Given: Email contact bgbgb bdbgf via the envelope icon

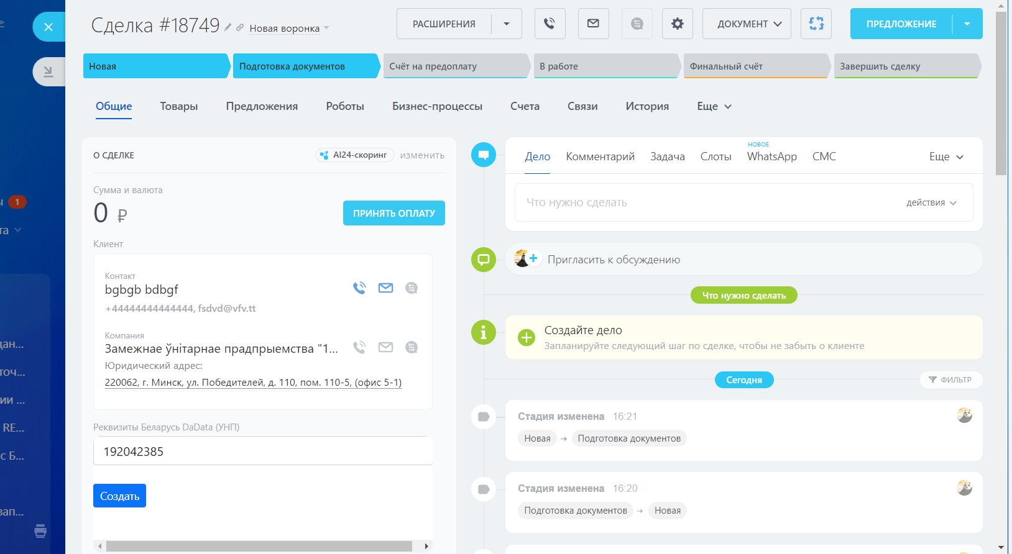Looking at the screenshot, I should pos(385,288).
